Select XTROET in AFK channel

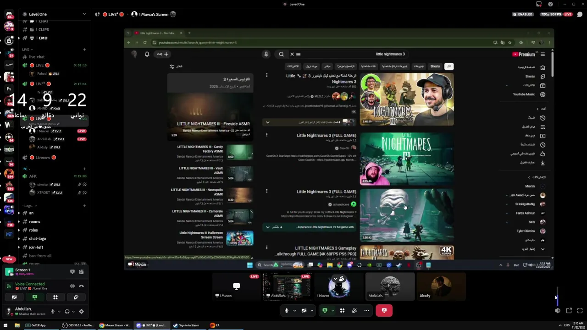pos(44,192)
